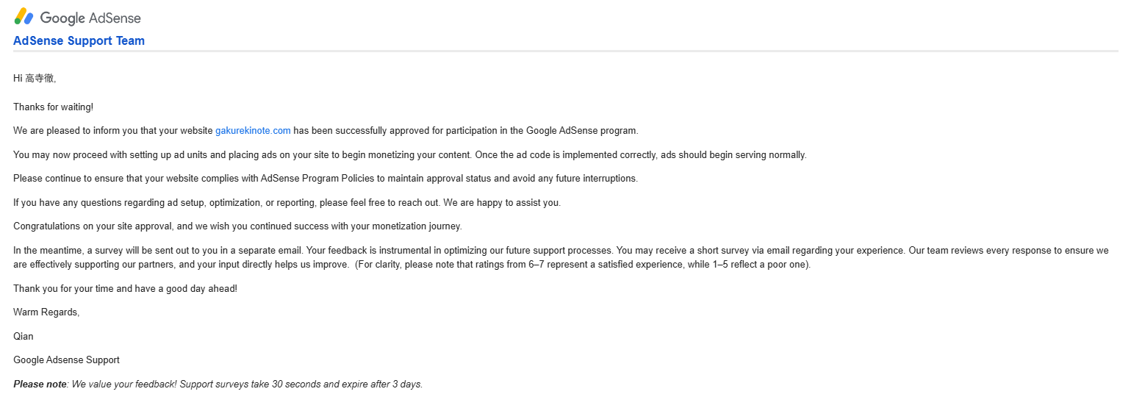Click the ratings clarification in parentheses
Viewport: 1131px width, 397px height.
[583, 265]
